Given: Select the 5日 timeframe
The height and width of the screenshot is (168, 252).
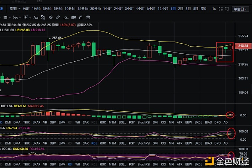Looking at the screenshot, I should [x=196, y=9].
